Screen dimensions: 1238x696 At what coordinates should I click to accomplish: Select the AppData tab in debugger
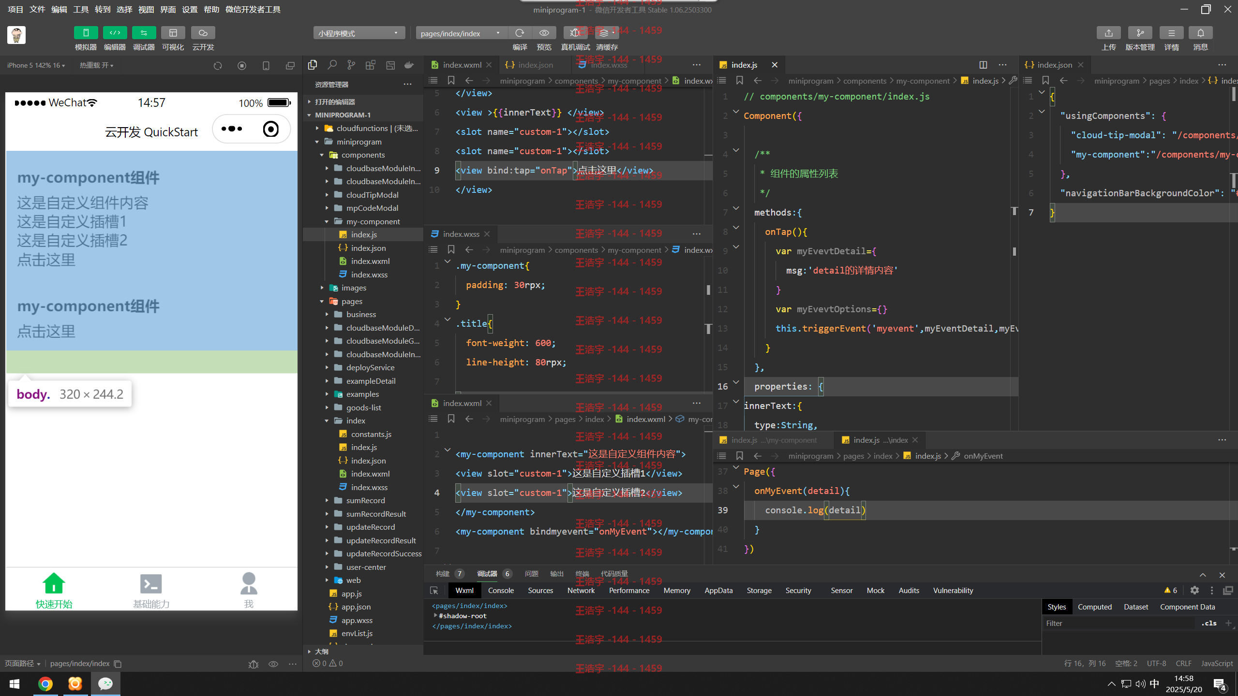coord(718,590)
